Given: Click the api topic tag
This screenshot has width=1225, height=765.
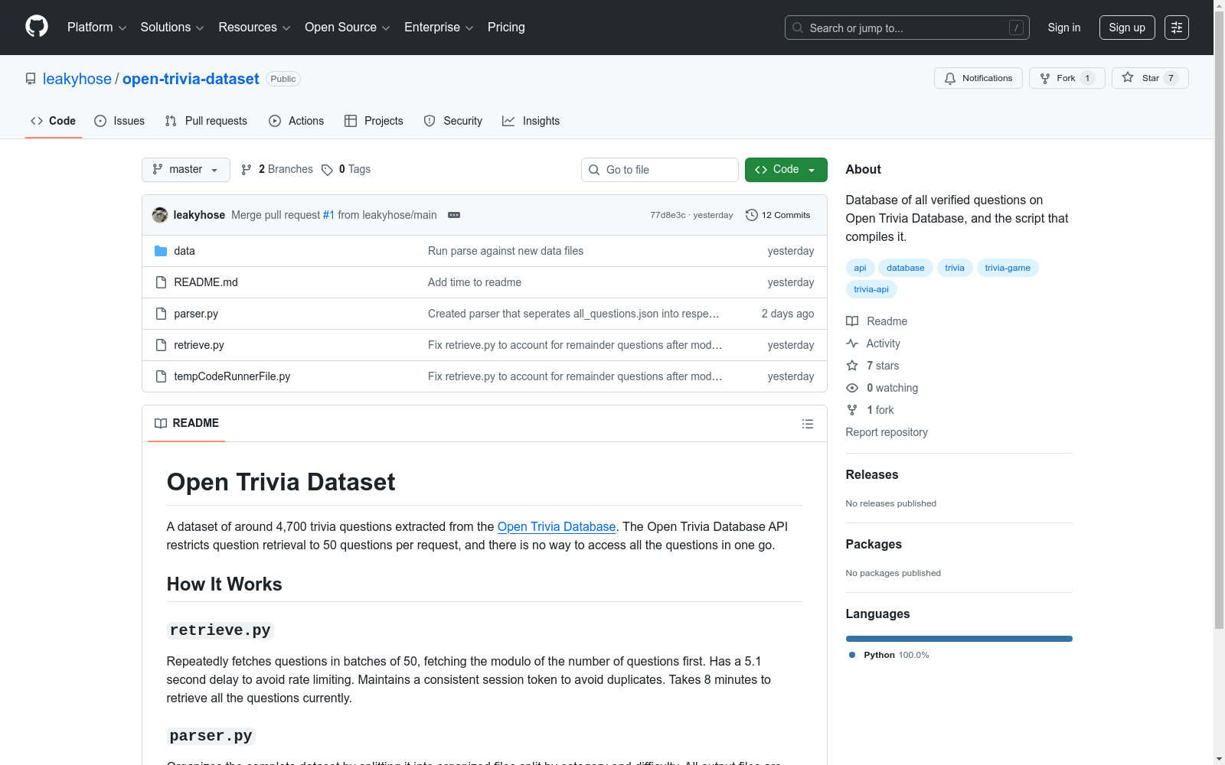Looking at the screenshot, I should pyautogui.click(x=861, y=268).
